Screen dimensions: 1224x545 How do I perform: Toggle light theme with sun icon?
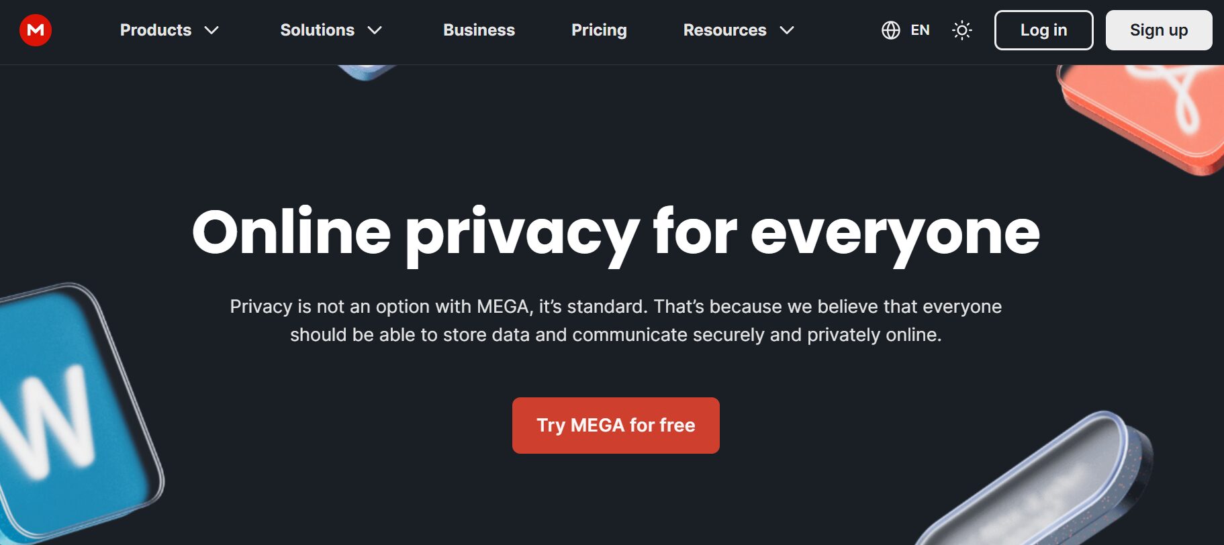pos(961,30)
